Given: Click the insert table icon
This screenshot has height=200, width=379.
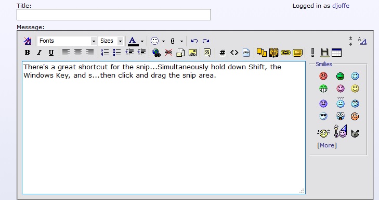Looking at the screenshot, I should (336, 53).
